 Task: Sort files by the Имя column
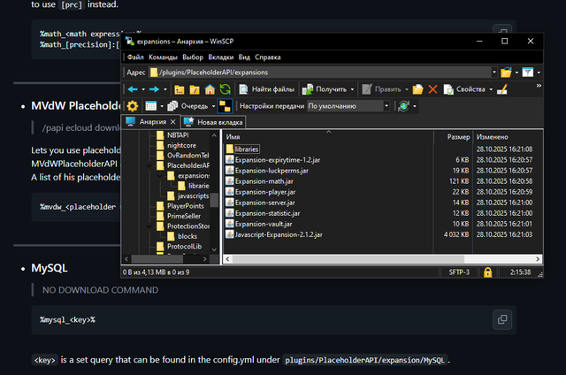(x=328, y=137)
